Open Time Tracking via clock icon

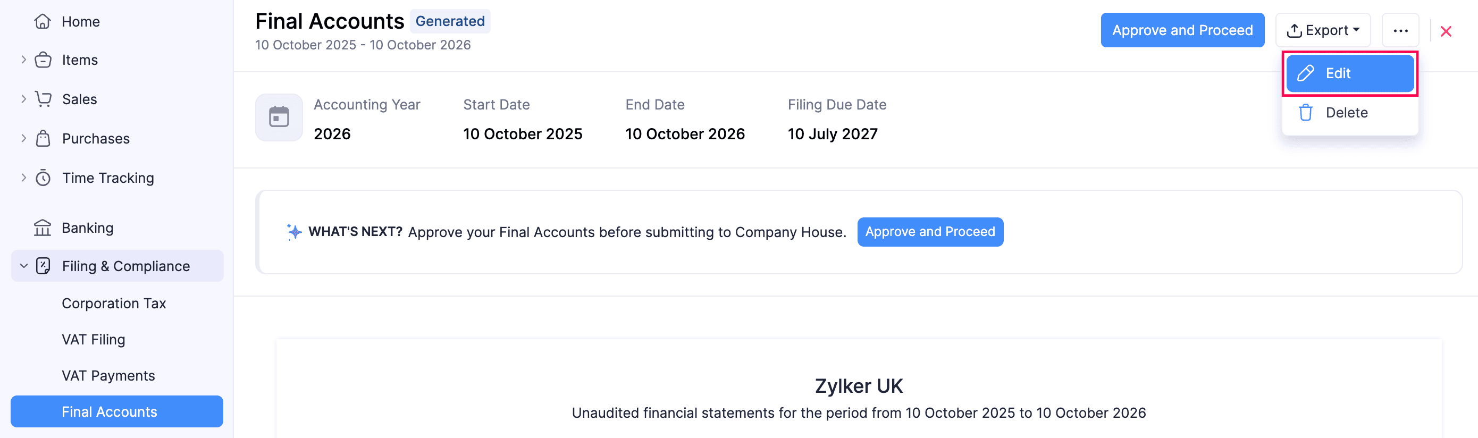point(43,178)
